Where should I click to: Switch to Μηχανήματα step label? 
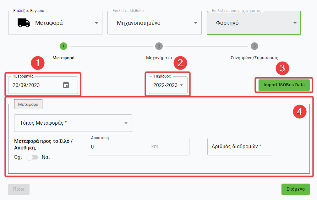tap(159, 58)
